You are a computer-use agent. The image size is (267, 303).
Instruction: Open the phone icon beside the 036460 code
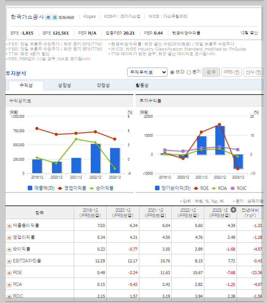(x=55, y=17)
